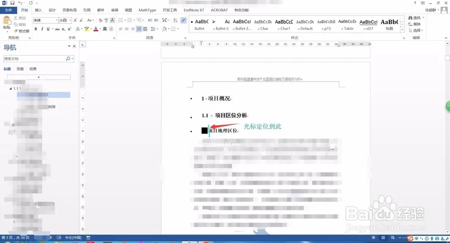
Task: Open the File (文件) tab
Action: (9, 10)
